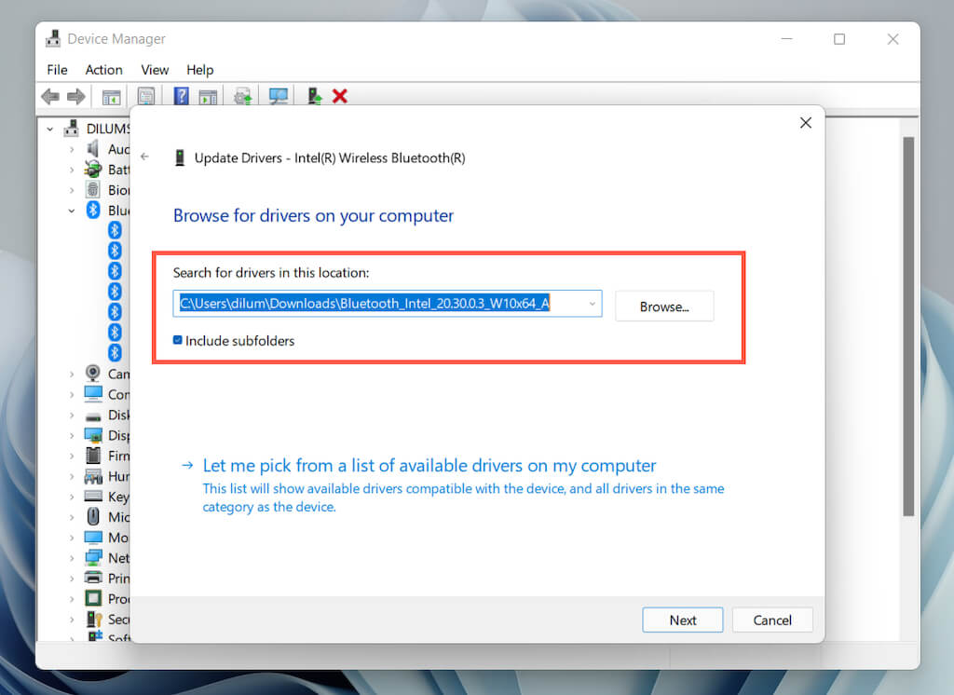Expand the Monitors category chevron
This screenshot has height=695, width=954.
point(72,538)
